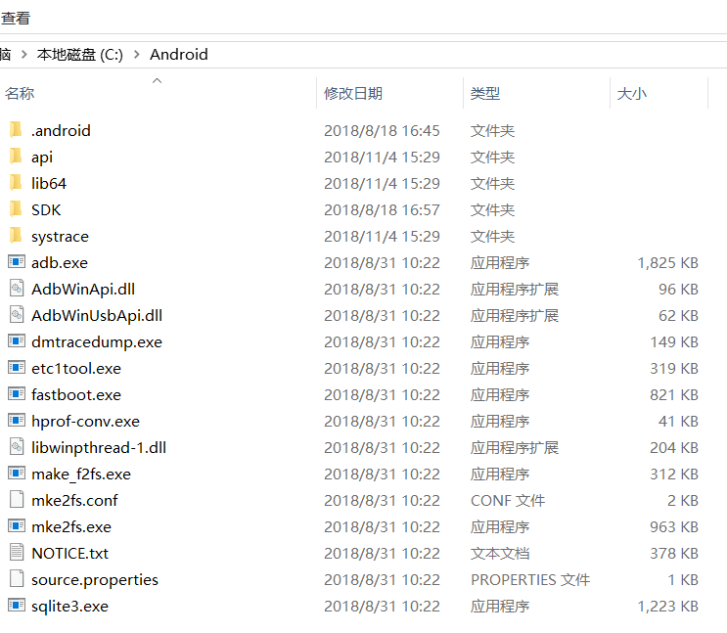The image size is (727, 633).
Task: Click the etc1tool.exe file name
Action: (76, 369)
